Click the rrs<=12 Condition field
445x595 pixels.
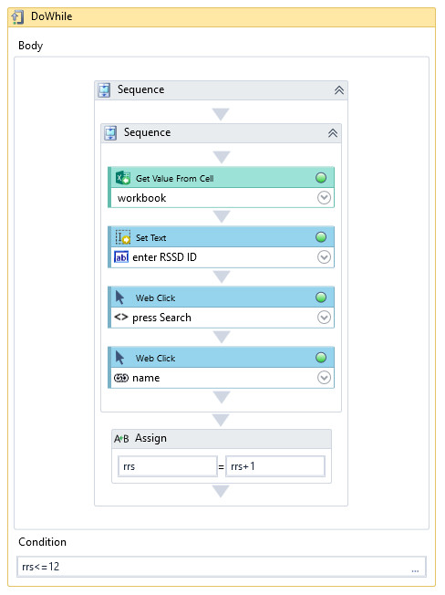tap(222, 567)
